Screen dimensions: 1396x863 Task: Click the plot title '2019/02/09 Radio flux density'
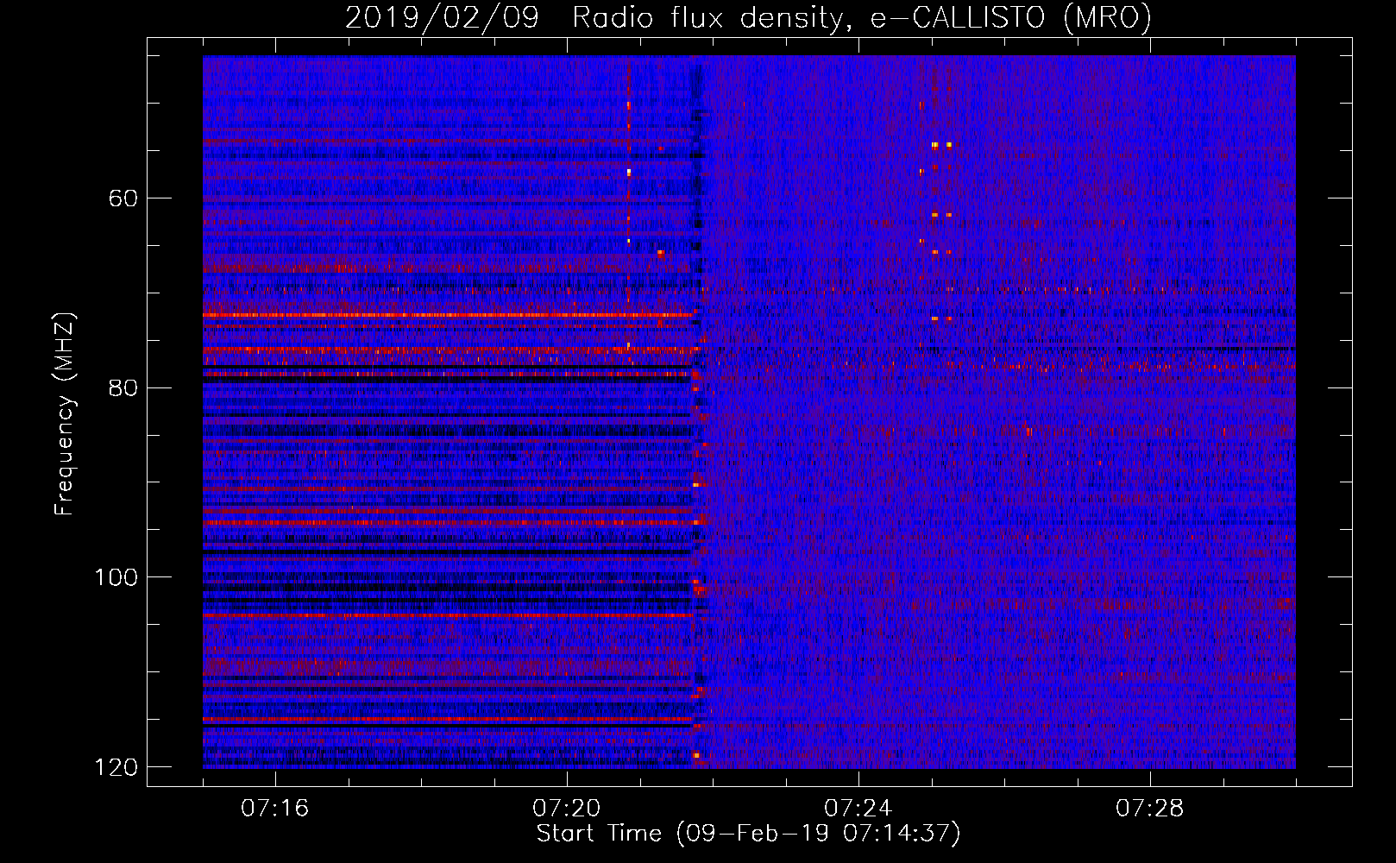click(748, 17)
